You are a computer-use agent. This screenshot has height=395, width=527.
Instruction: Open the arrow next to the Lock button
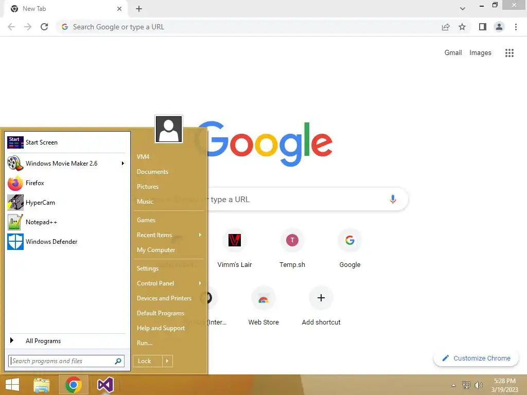[167, 361]
